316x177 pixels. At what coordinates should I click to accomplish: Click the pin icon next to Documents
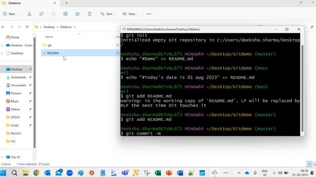30,85
